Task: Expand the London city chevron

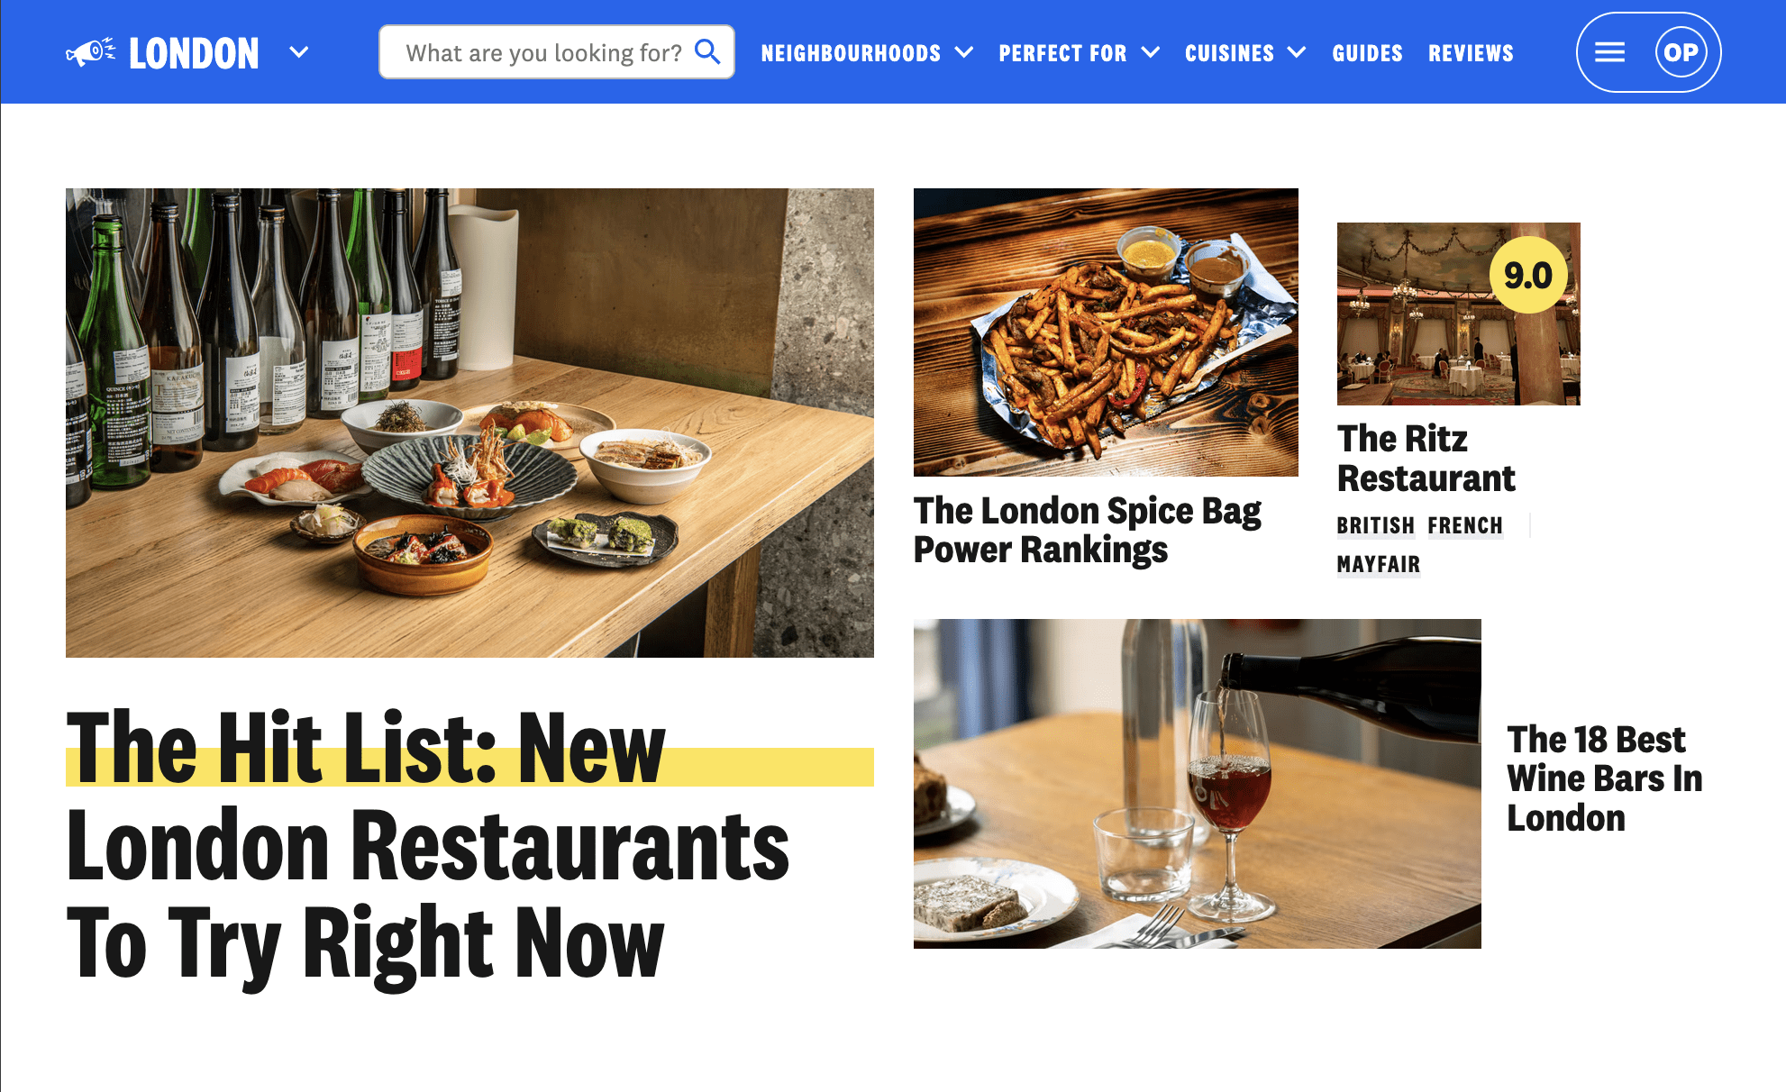Action: [299, 52]
